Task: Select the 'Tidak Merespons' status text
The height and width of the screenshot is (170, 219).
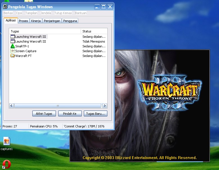Action: click(x=94, y=41)
